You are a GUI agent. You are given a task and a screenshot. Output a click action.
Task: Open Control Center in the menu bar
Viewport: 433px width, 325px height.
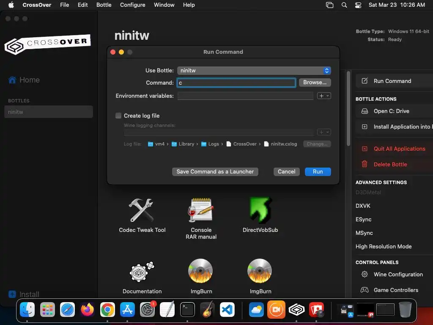point(358,5)
